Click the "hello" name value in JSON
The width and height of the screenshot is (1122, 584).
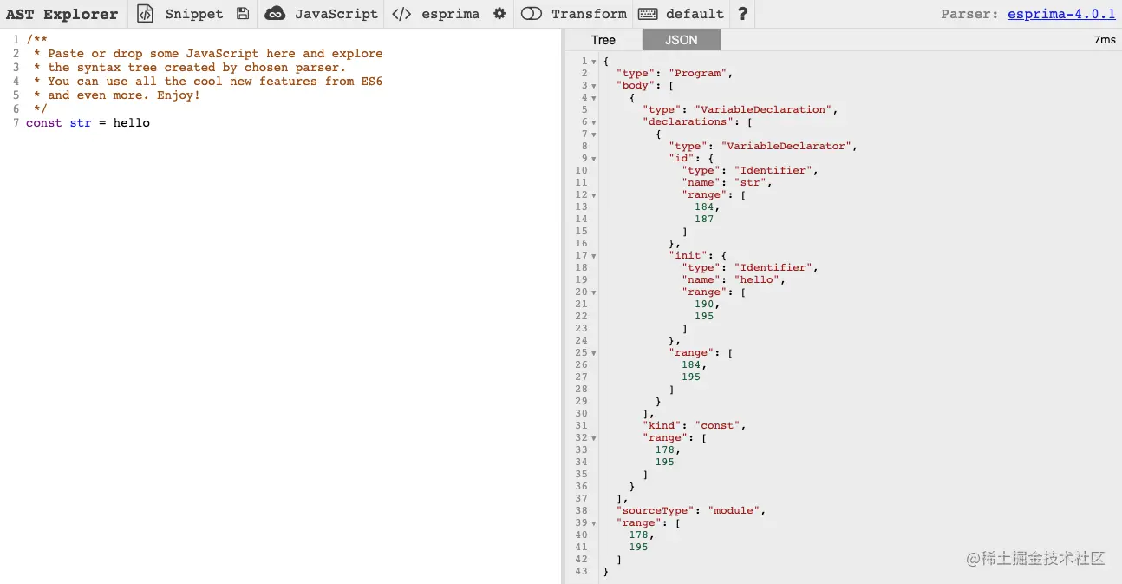(x=757, y=279)
